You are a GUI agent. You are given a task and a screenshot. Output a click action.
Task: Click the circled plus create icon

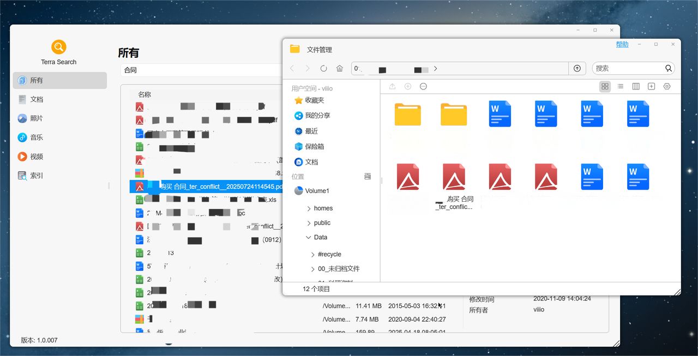(408, 87)
